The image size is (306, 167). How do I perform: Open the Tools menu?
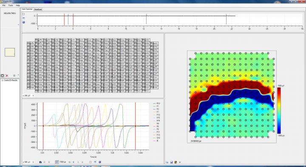coord(11,6)
